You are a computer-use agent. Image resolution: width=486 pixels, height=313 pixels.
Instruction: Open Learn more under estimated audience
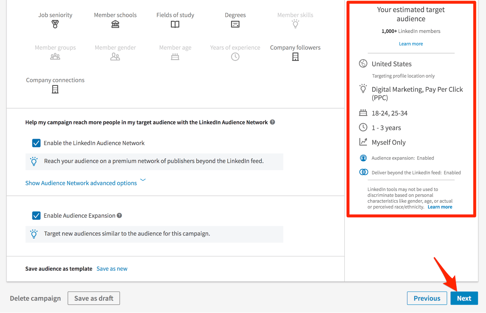click(x=411, y=44)
